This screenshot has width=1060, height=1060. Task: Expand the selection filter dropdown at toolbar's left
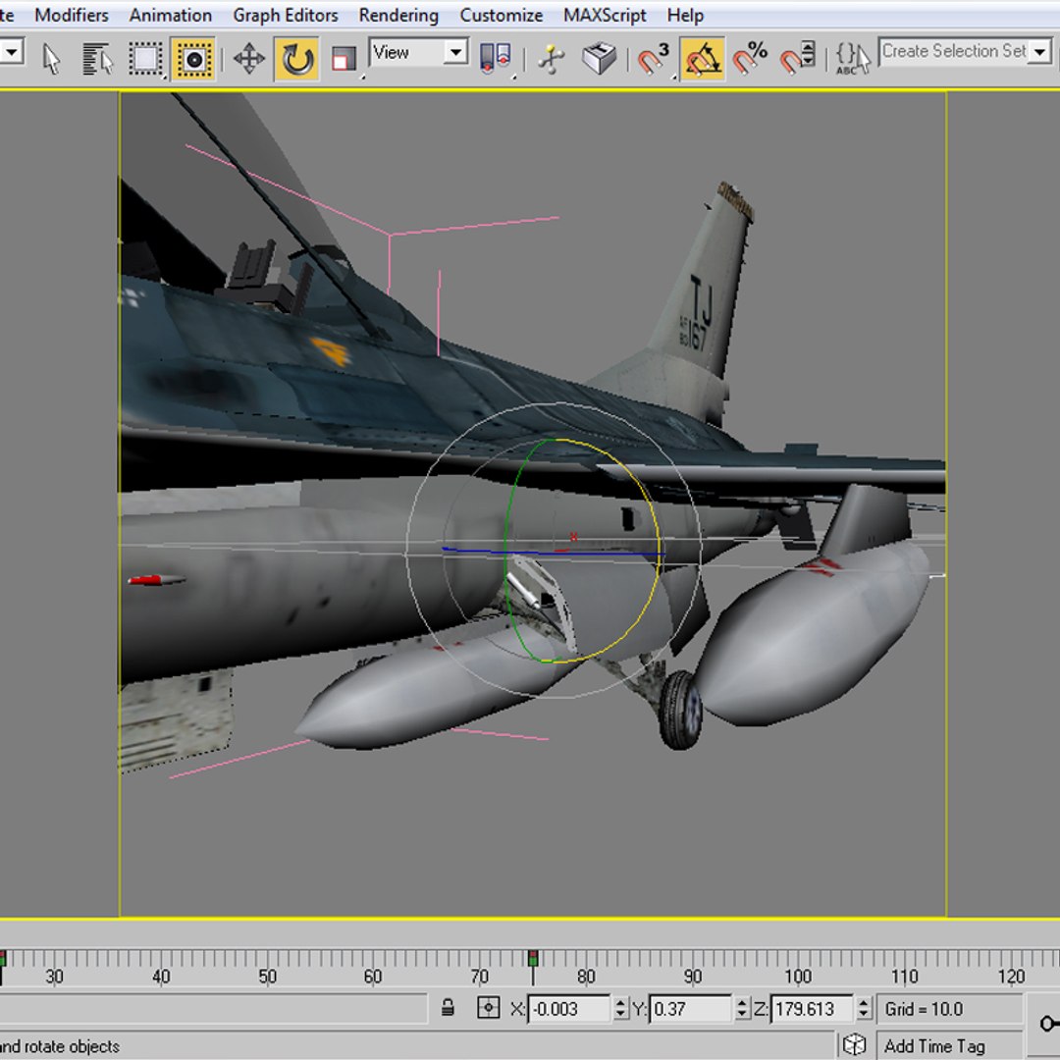coord(12,52)
